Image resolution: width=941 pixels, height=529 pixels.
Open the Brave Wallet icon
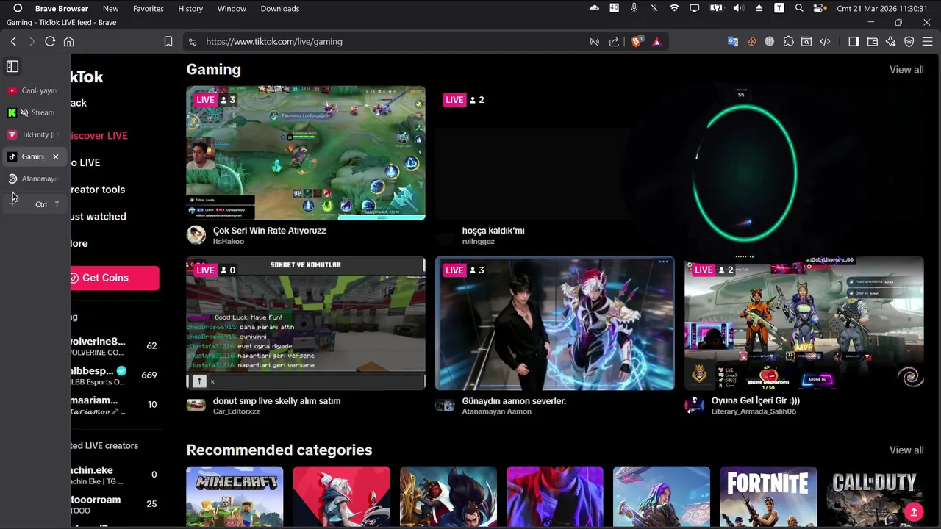click(873, 42)
